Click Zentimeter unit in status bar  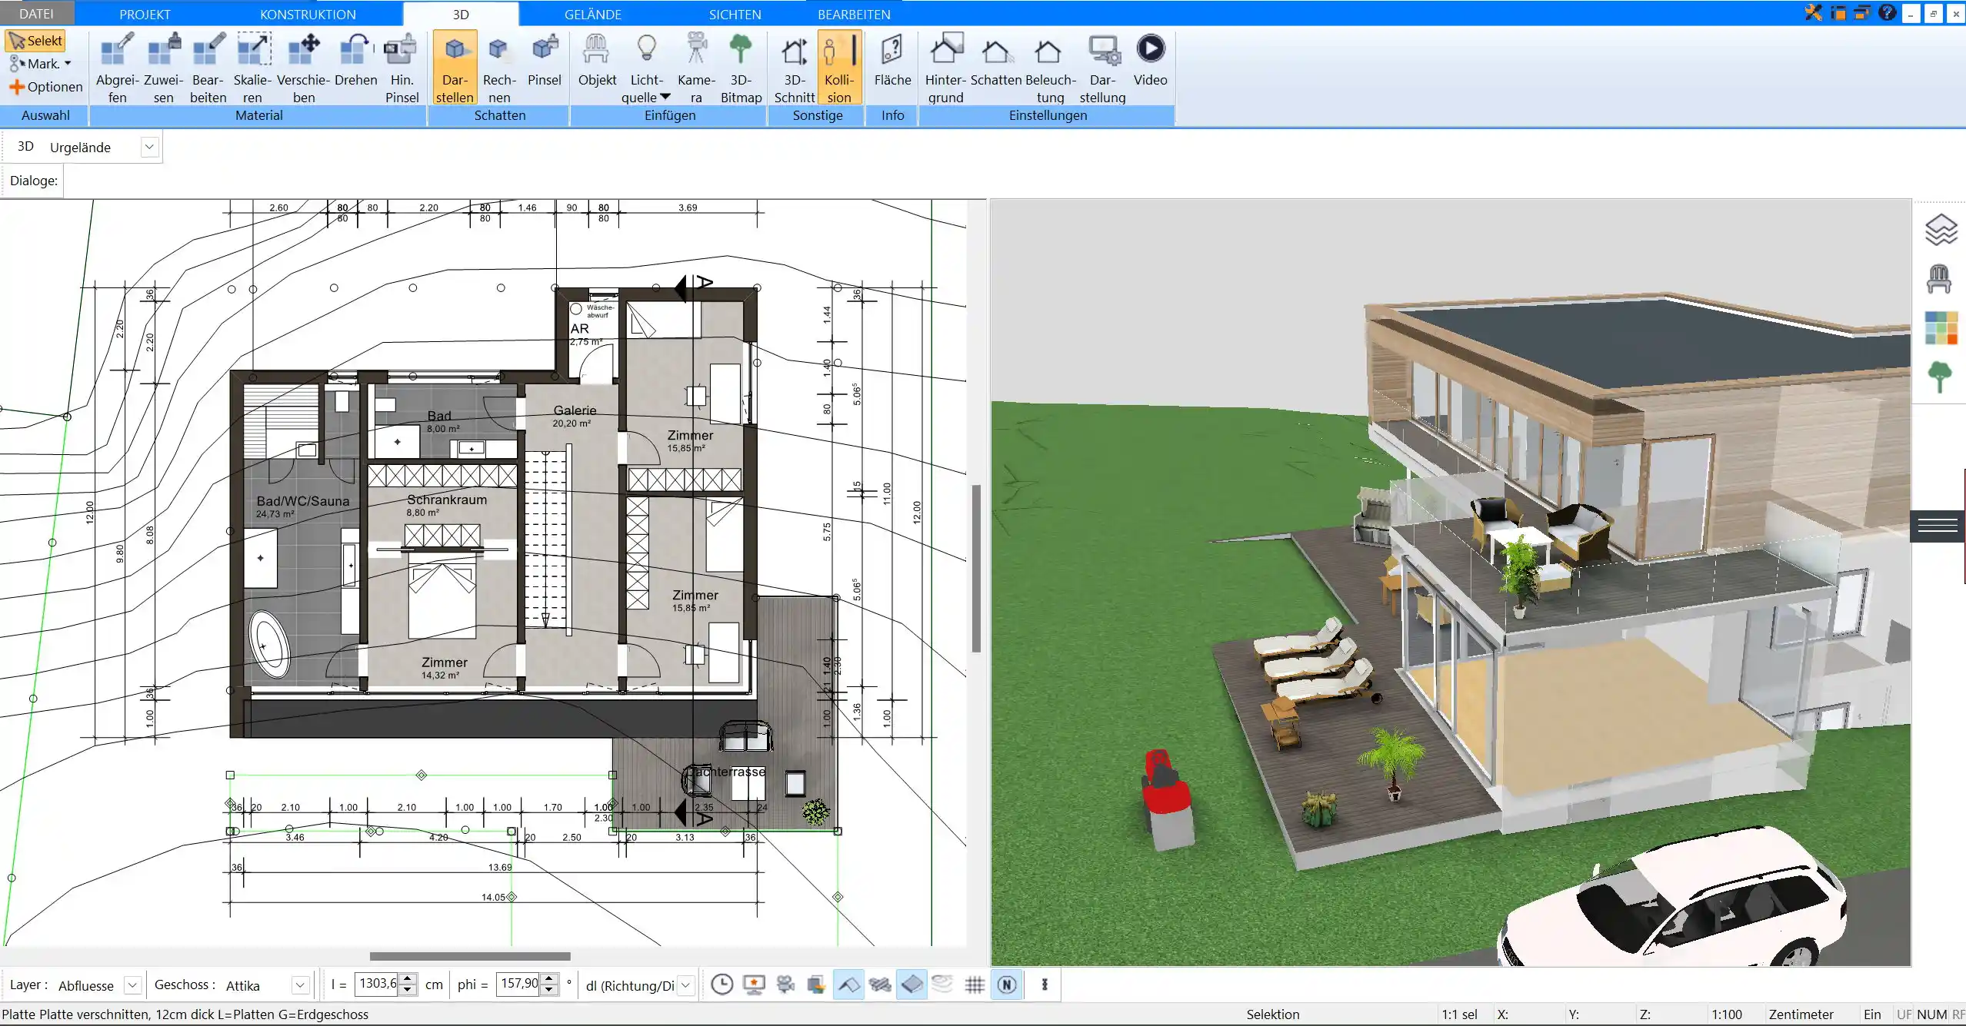coord(1801,1014)
